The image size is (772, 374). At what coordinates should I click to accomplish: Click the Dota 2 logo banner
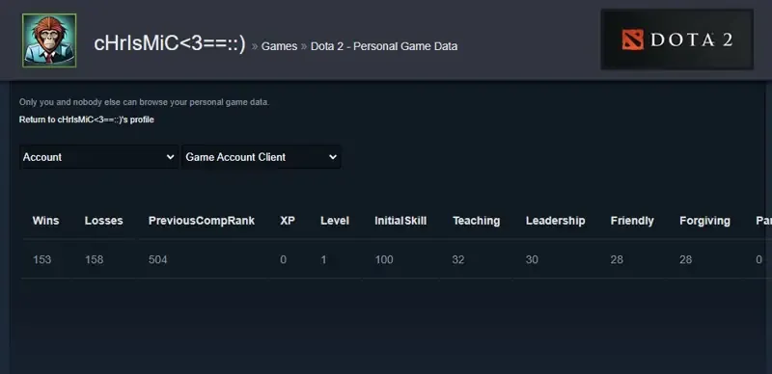677,40
